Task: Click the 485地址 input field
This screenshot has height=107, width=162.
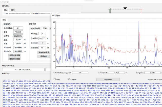Action: pyautogui.click(x=42, y=34)
